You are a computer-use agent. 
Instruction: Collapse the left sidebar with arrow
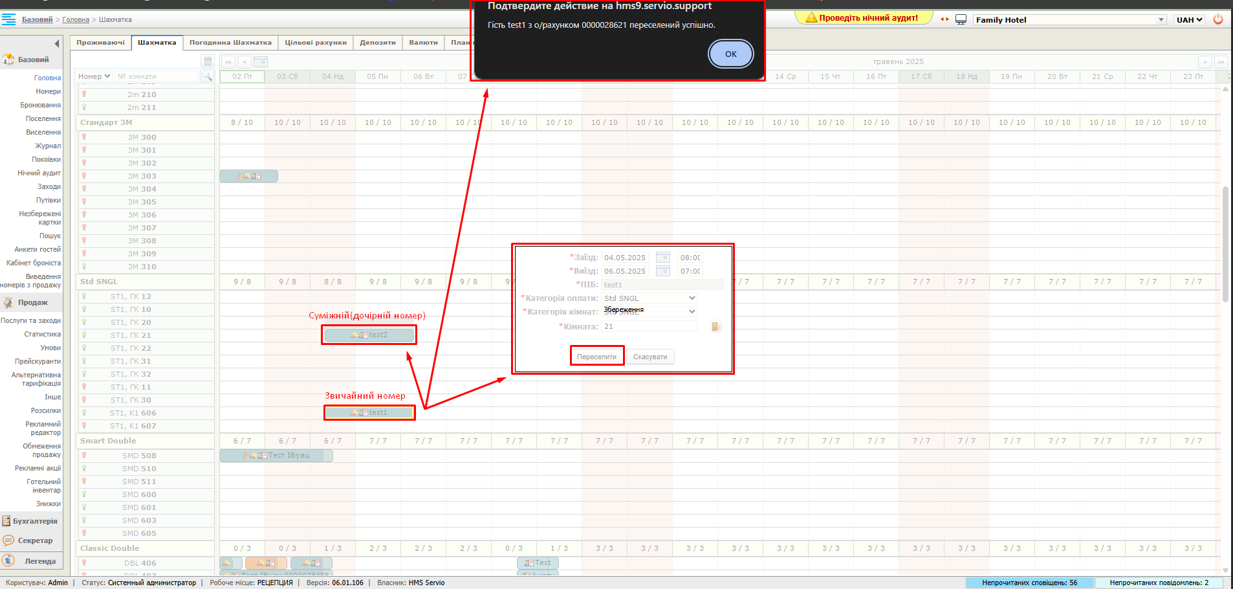click(x=57, y=43)
